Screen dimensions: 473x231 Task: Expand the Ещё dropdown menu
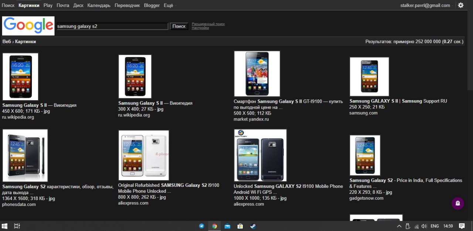(170, 6)
